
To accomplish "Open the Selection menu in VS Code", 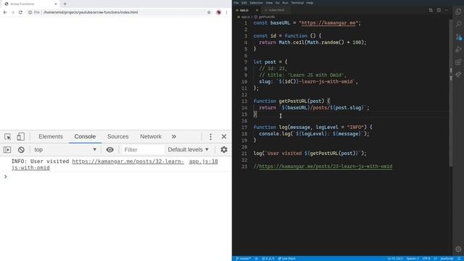I will [x=256, y=3].
